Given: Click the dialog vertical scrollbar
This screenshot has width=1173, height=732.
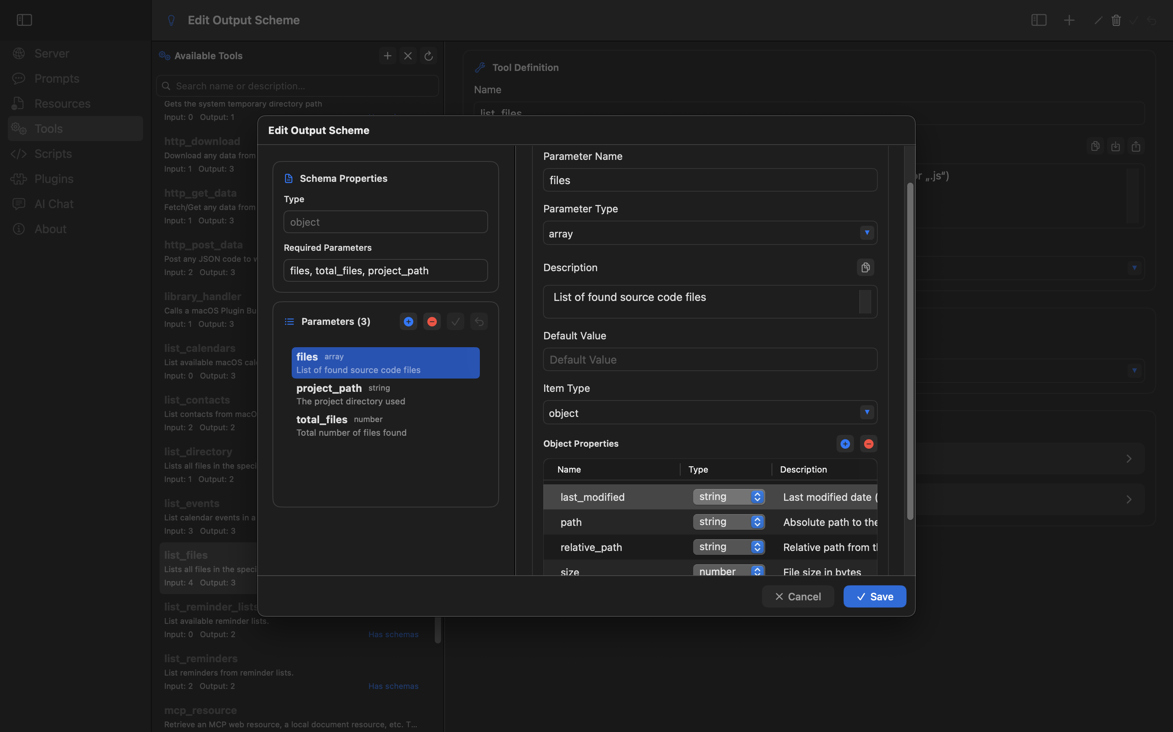Looking at the screenshot, I should [910, 351].
